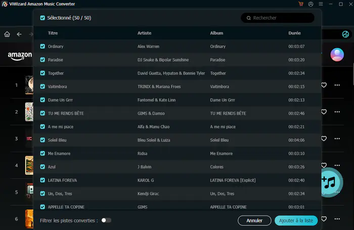Uncheck the Together track checkbox
The image size is (354, 230).
tap(42, 73)
